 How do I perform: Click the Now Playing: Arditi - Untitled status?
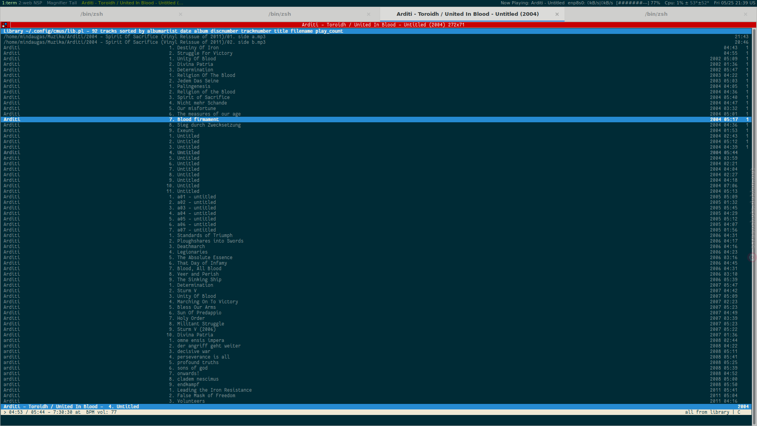click(532, 3)
